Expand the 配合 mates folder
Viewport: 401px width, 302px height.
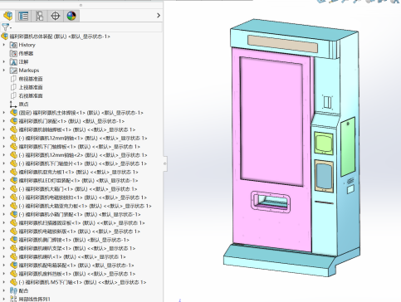coord(4,290)
